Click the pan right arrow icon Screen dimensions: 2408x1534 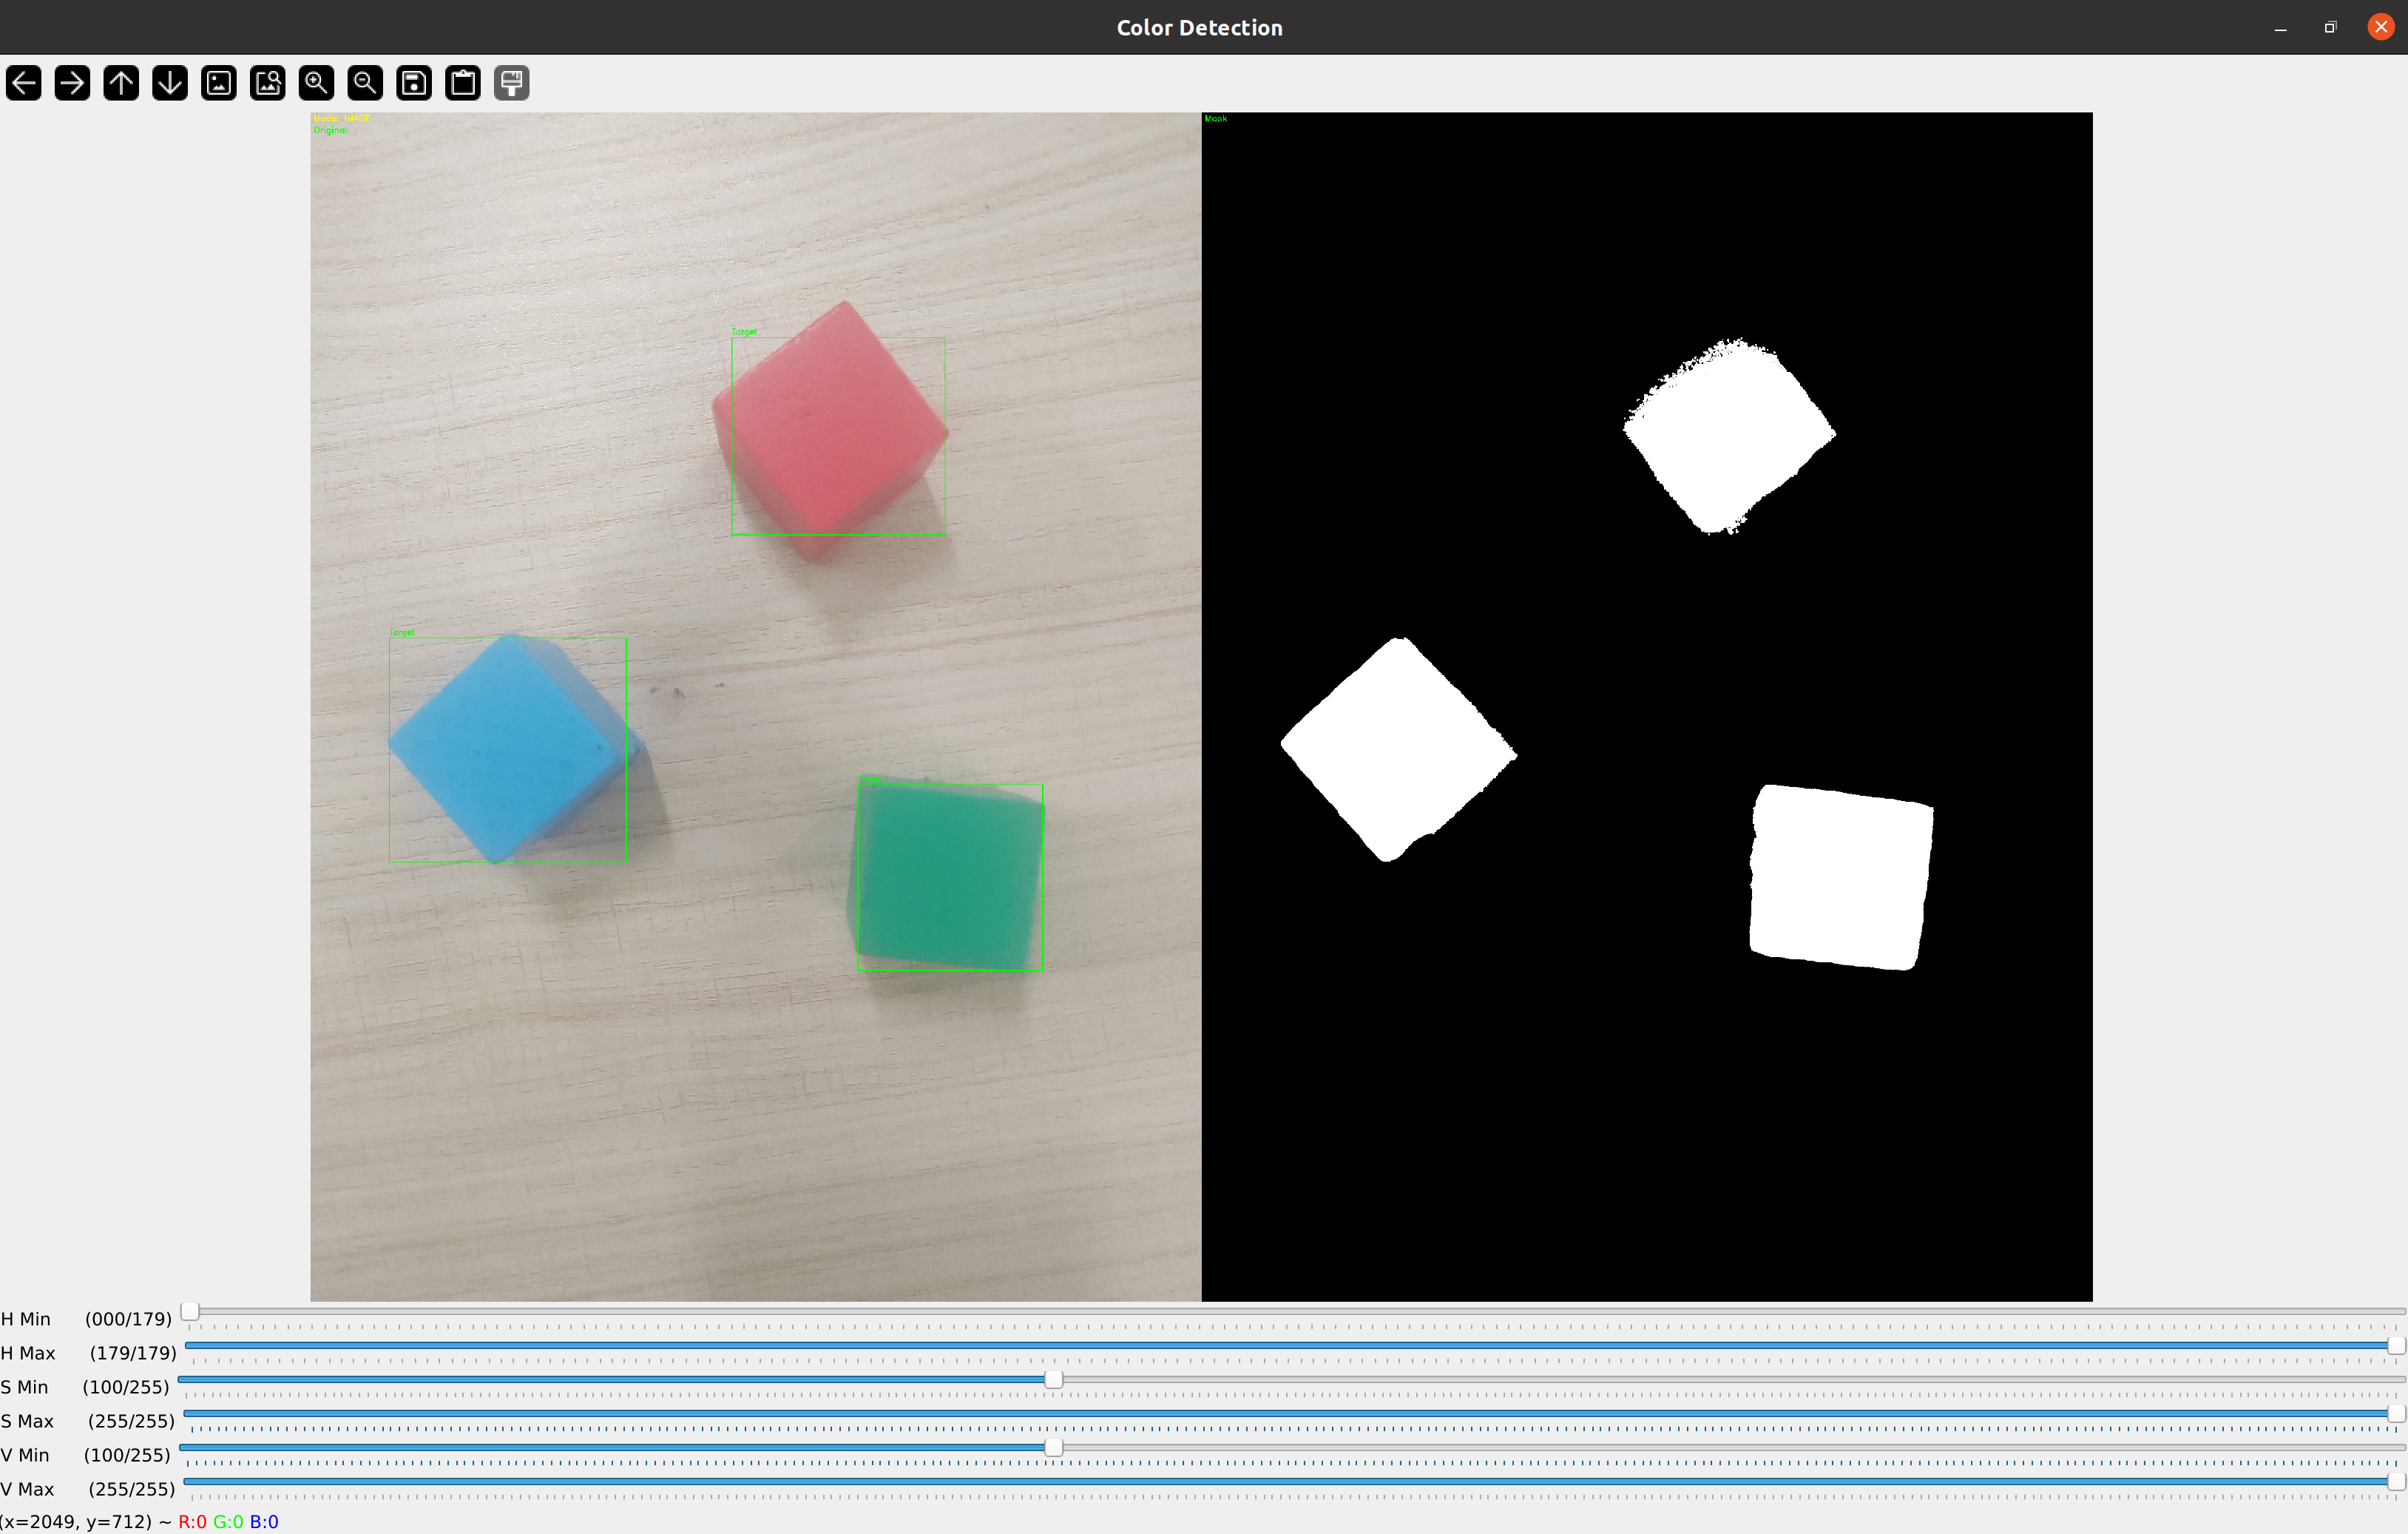tap(72, 83)
